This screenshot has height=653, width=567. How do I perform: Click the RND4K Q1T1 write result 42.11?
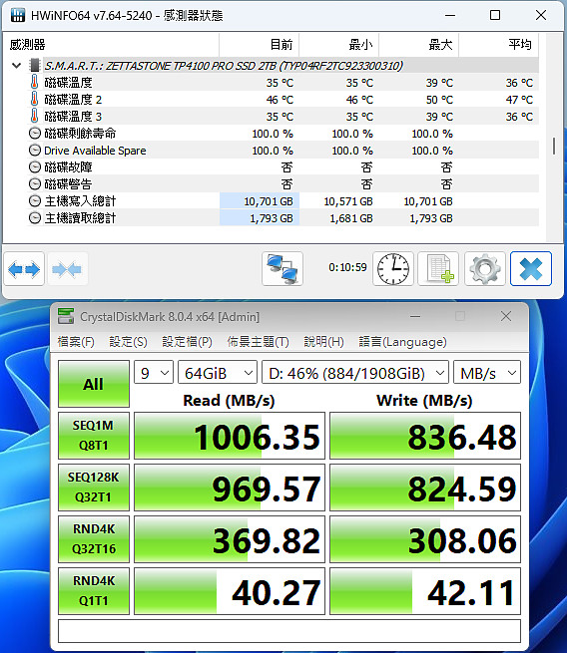click(425, 591)
